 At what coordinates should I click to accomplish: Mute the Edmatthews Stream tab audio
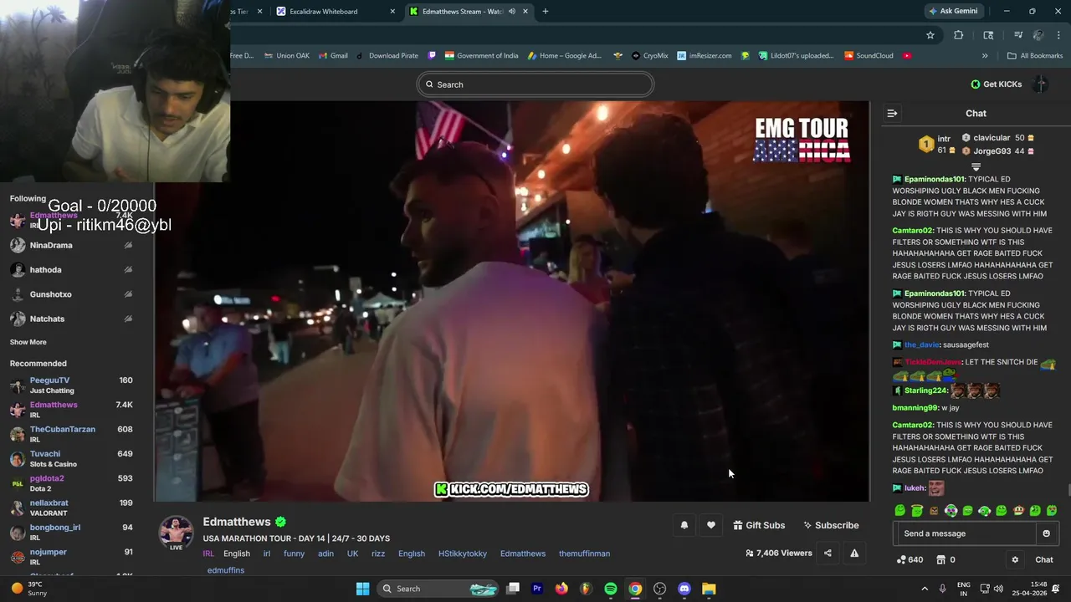(x=512, y=12)
